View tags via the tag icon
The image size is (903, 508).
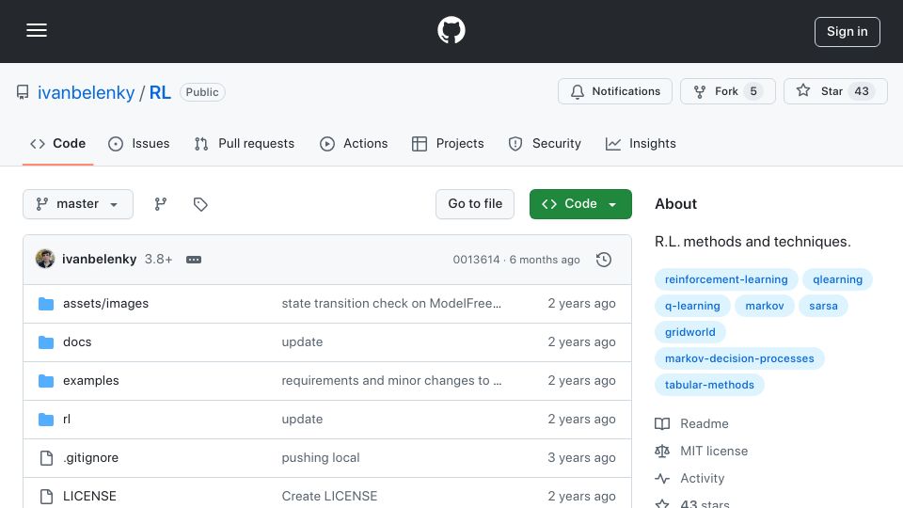(x=200, y=204)
